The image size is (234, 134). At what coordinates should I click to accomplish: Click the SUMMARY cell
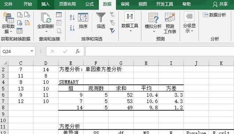coord(71,82)
